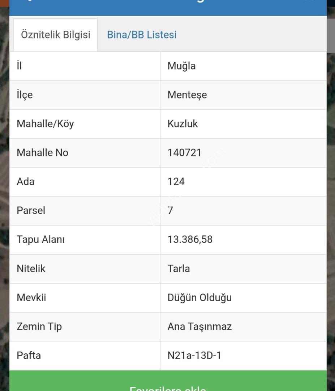Click the blue panel header bar
Image resolution: width=335 pixels, height=391 pixels.
click(168, 8)
